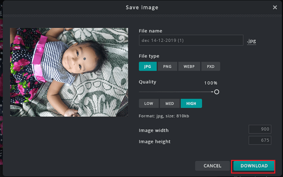This screenshot has width=283, height=177.
Task: Download the image
Action: coord(254,166)
